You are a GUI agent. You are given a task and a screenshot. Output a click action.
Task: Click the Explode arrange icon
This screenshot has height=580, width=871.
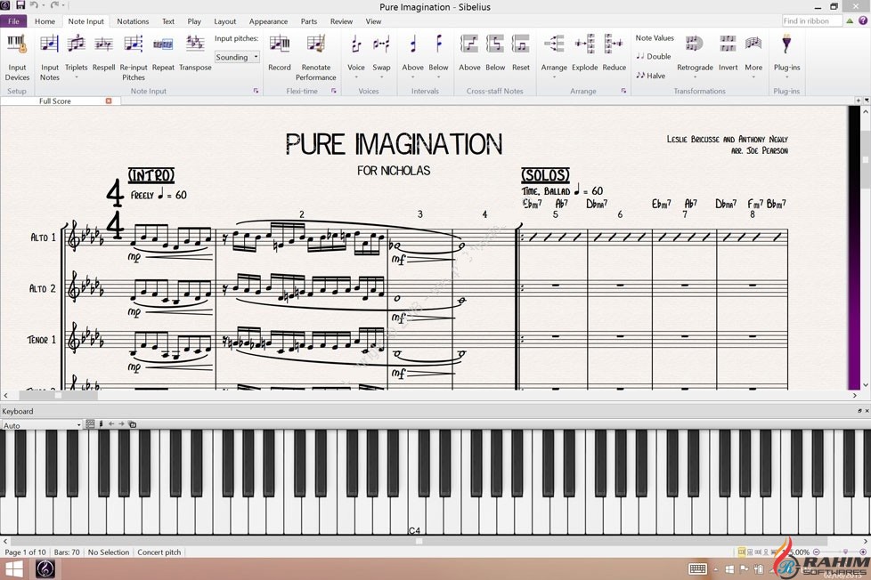tap(584, 52)
